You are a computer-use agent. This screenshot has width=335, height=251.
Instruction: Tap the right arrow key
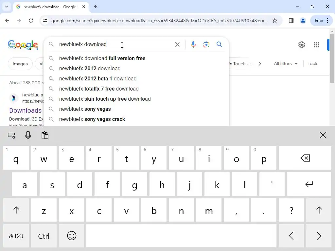(319, 236)
